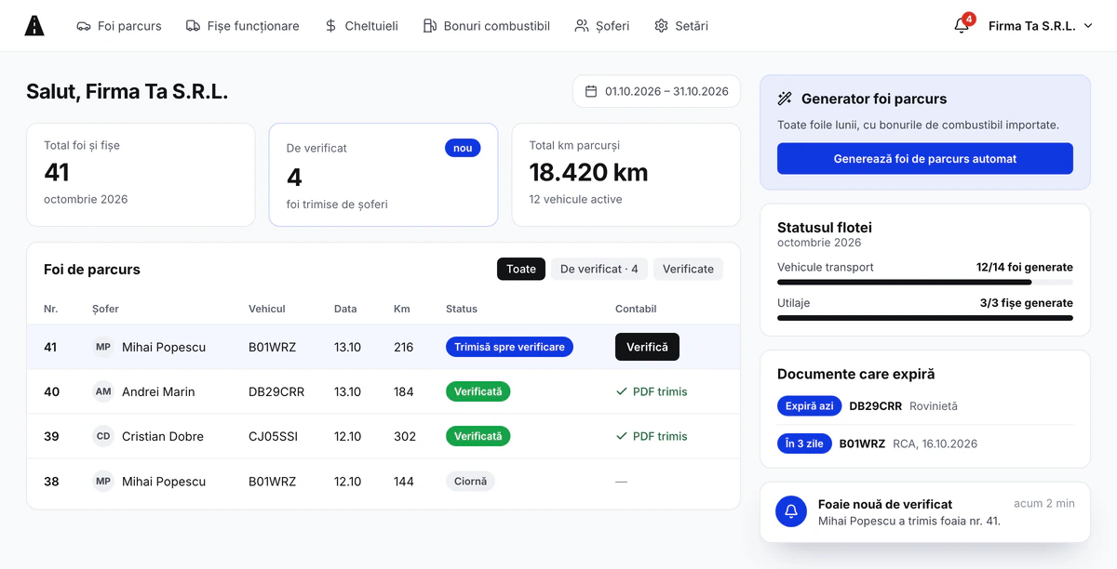
Task: Click the bell icon in new-sheet notification
Action: coord(791,511)
